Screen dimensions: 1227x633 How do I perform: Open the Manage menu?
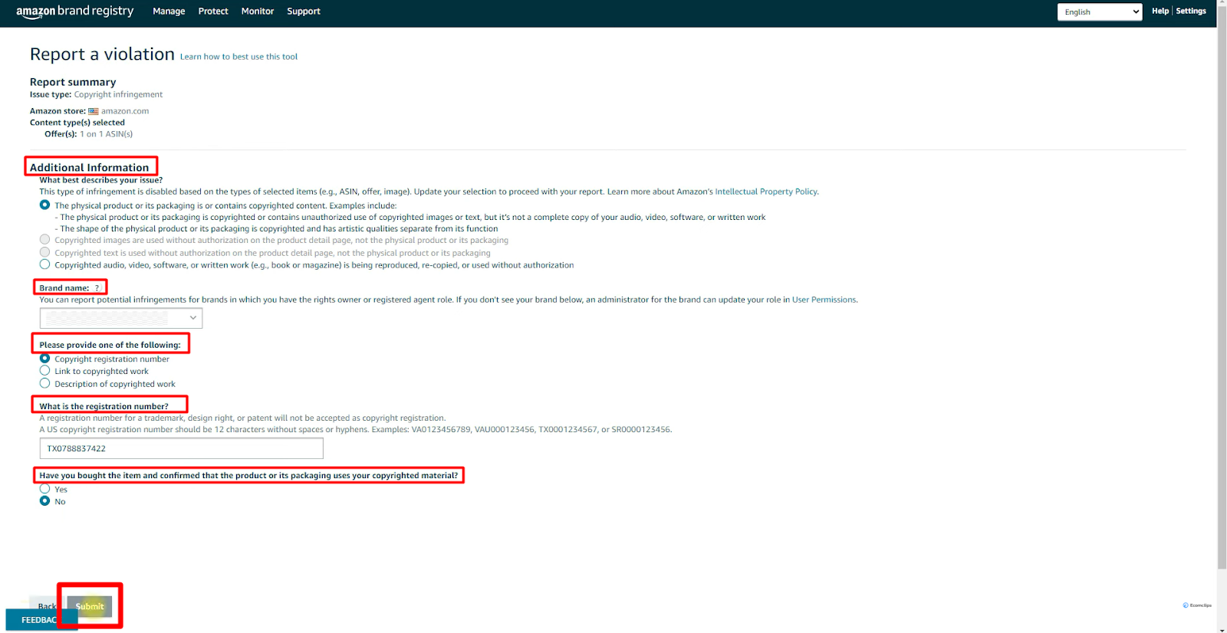click(x=169, y=11)
